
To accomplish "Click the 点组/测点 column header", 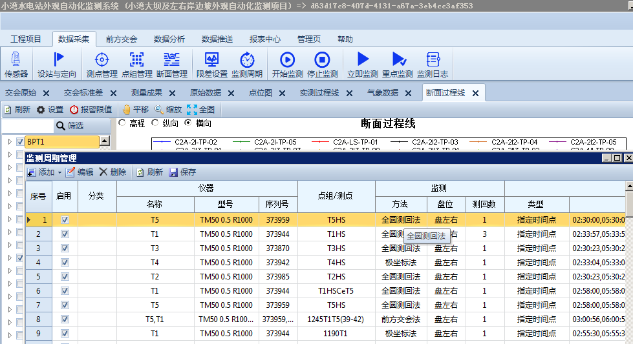I will 336,197.
